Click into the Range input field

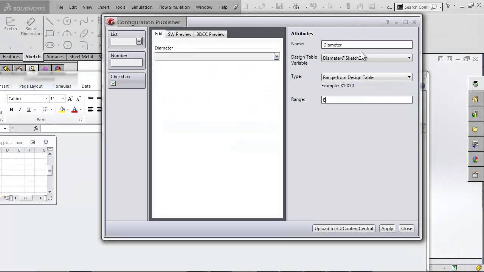click(x=367, y=100)
